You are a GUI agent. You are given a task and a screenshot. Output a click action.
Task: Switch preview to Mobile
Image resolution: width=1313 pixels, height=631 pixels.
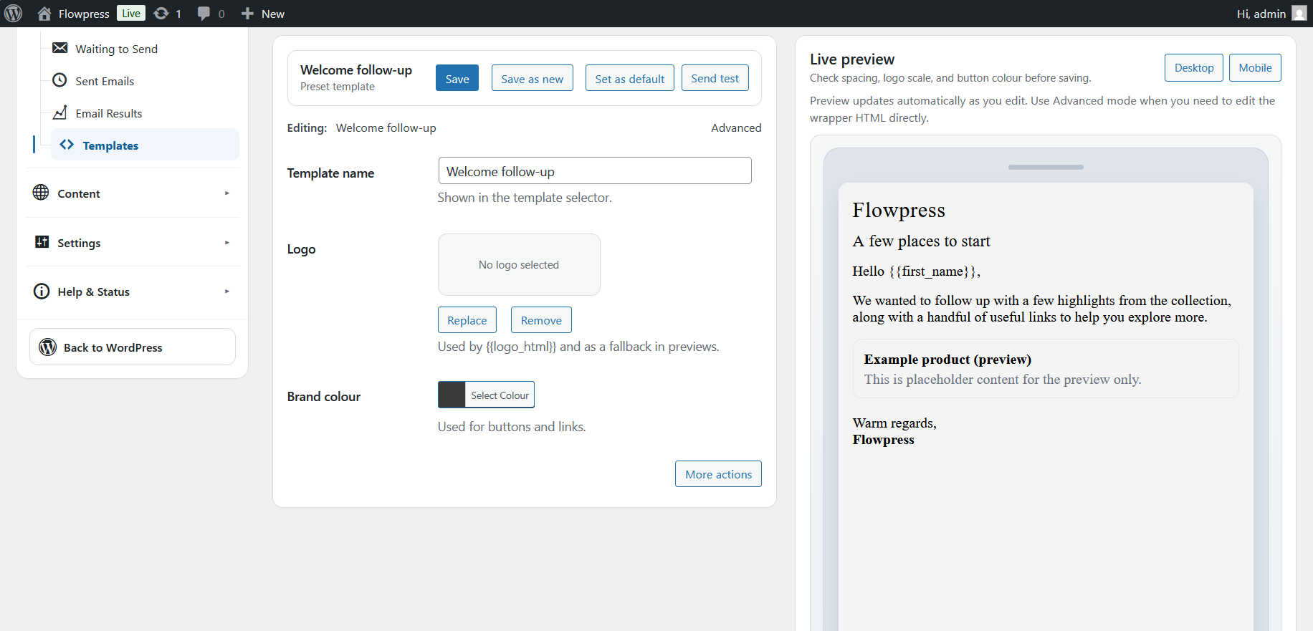point(1255,67)
